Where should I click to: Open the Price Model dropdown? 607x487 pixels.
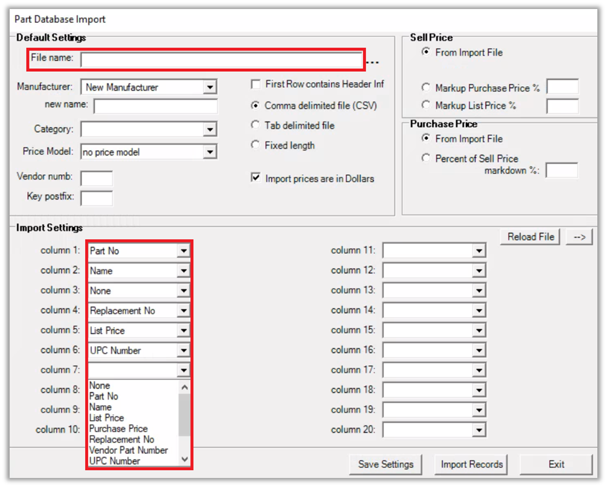click(x=209, y=152)
